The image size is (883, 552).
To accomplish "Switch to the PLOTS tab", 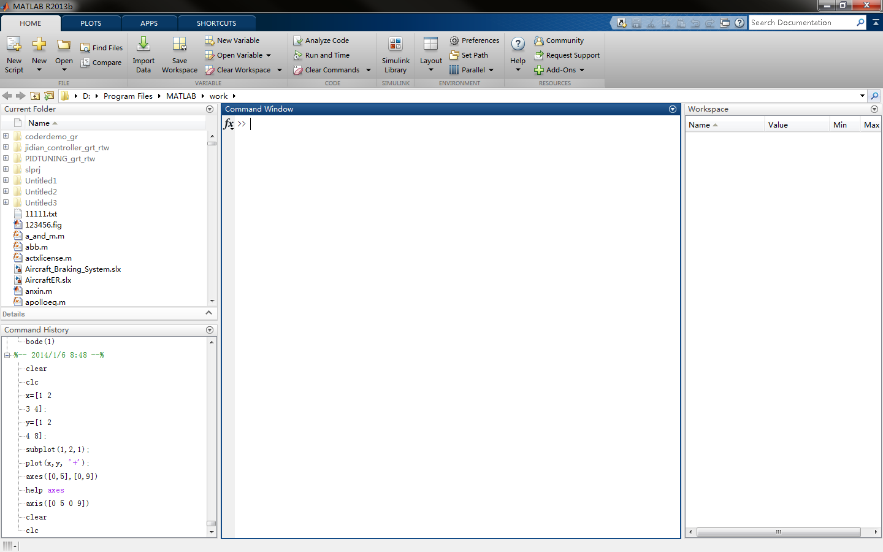I will (91, 22).
